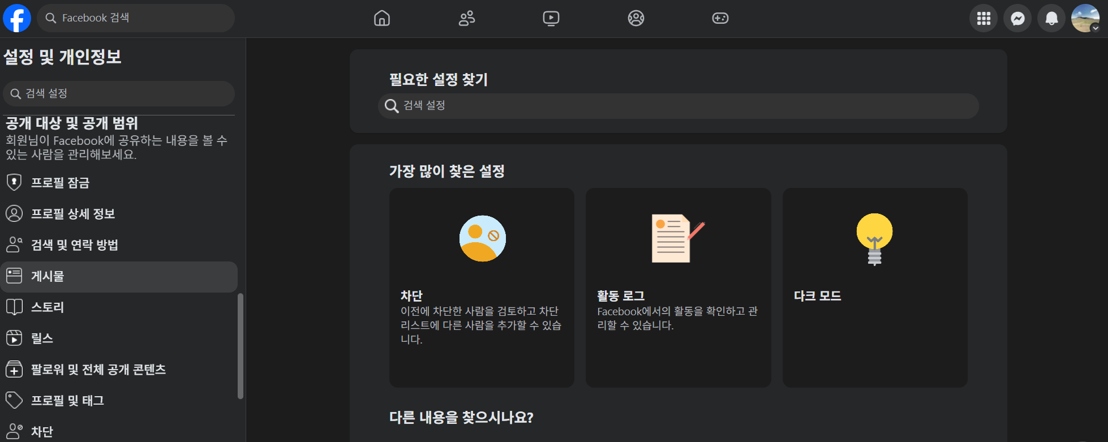This screenshot has width=1108, height=442.
Task: Click the blocking icon beside sidebar 차단
Action: [14, 431]
